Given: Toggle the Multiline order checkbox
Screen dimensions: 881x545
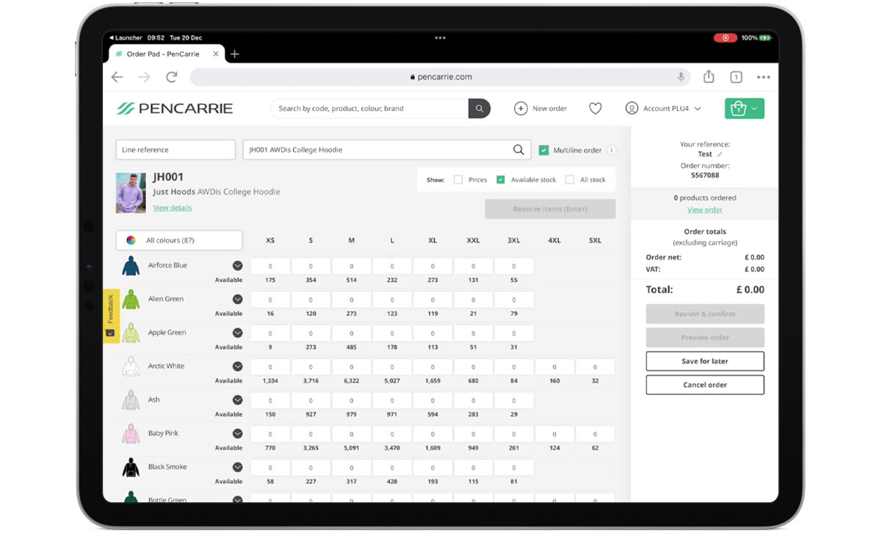Looking at the screenshot, I should click(x=544, y=150).
